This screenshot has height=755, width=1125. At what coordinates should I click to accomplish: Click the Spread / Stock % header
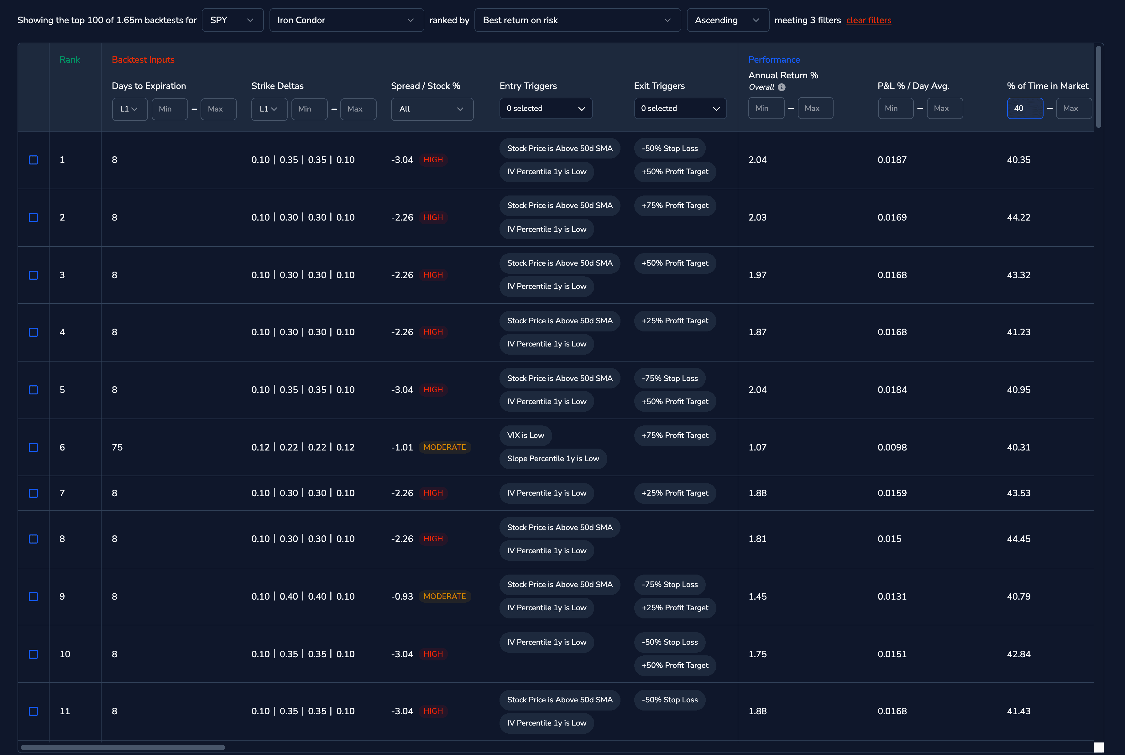425,86
